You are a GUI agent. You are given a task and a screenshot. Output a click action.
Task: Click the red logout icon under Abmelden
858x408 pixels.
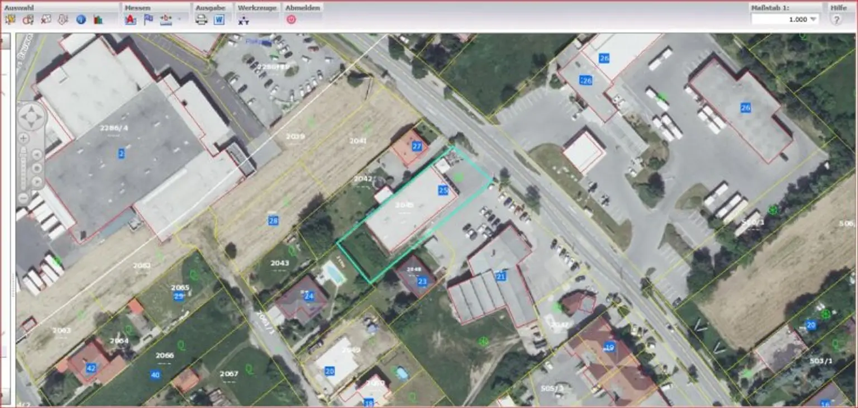(291, 20)
